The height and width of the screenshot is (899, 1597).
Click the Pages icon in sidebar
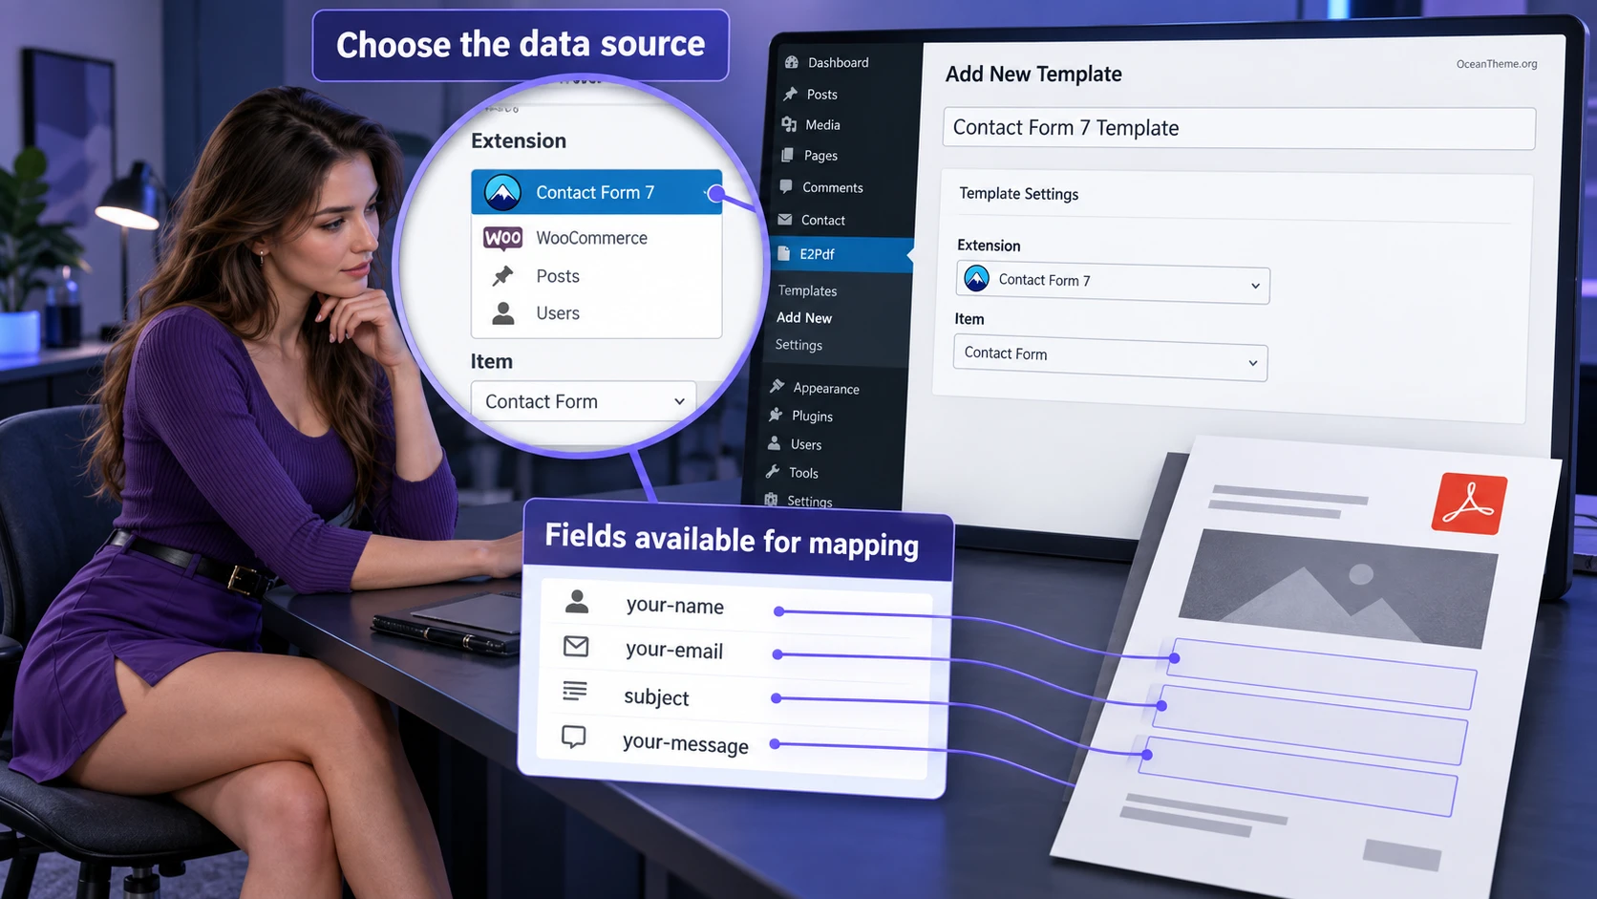pyautogui.click(x=787, y=155)
